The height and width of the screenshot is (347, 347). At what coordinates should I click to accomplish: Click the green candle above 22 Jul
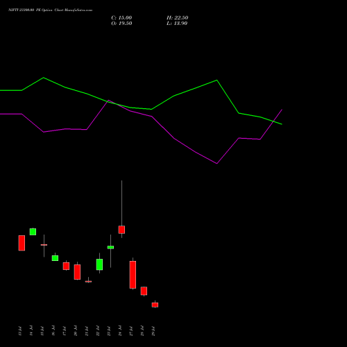coord(99,264)
